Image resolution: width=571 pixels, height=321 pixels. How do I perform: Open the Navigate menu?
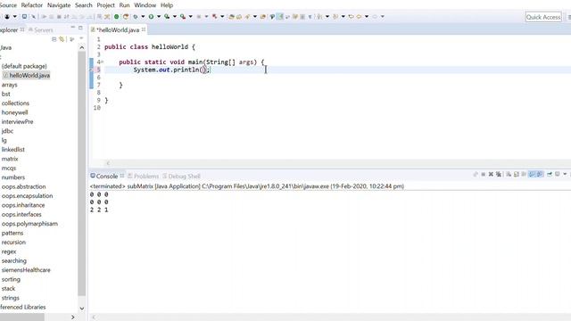point(59,5)
